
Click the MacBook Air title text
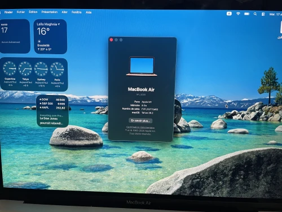[141, 89]
